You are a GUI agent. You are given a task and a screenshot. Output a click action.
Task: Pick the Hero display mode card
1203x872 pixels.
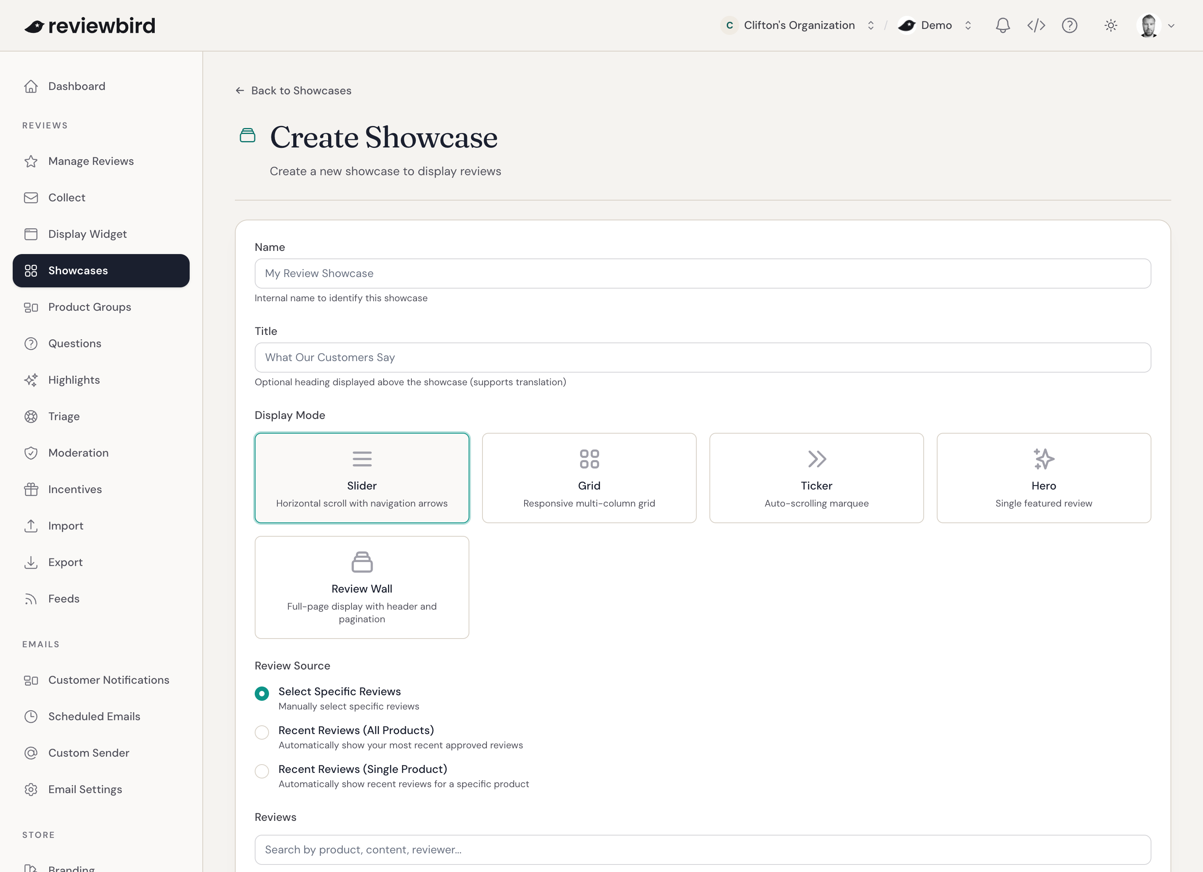coord(1043,478)
